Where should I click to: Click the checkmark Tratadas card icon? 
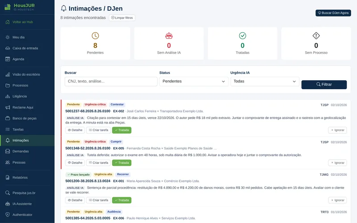coord(242,36)
